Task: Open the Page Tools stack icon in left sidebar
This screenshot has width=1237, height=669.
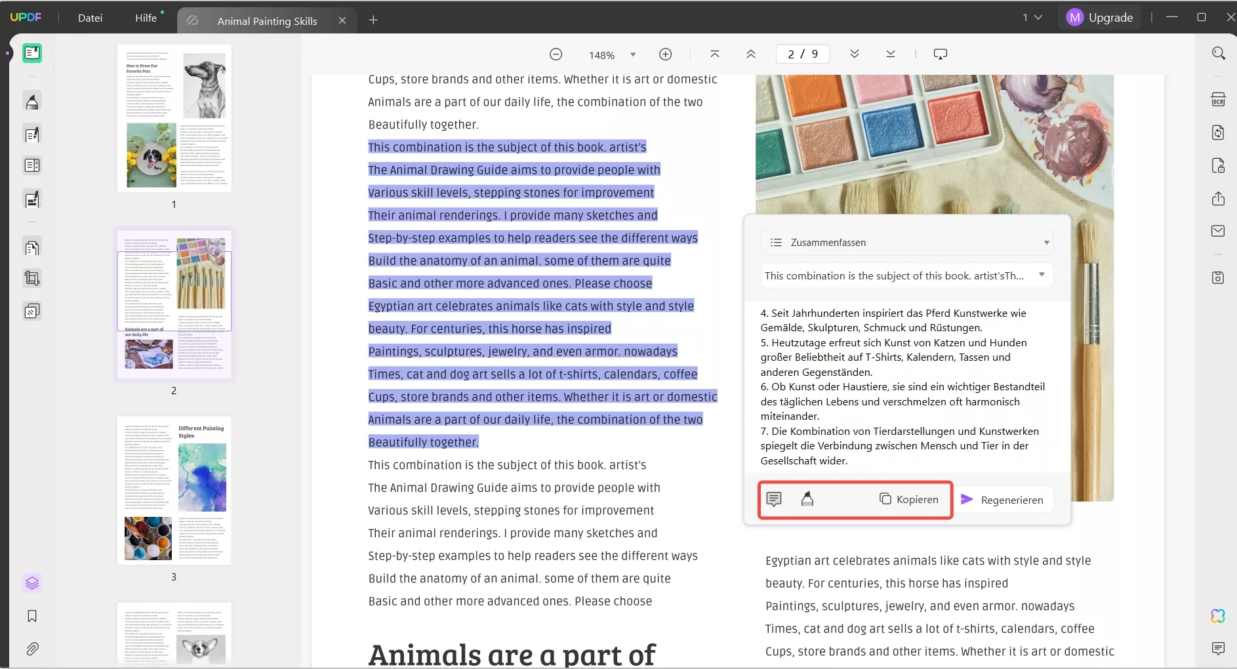Action: (x=31, y=311)
